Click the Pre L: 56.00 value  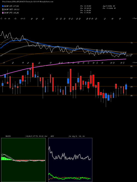click(86, 10)
